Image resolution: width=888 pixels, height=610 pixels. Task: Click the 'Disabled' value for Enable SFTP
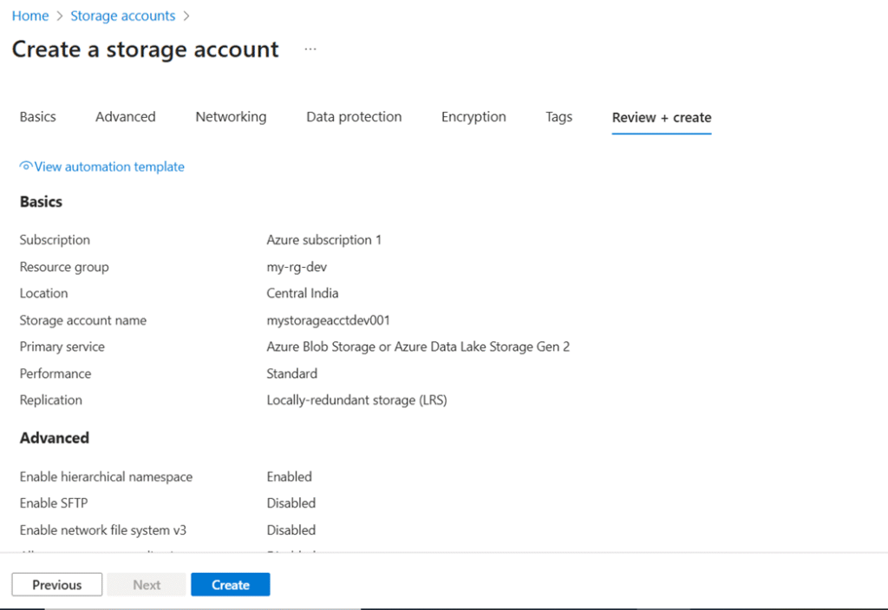[291, 503]
